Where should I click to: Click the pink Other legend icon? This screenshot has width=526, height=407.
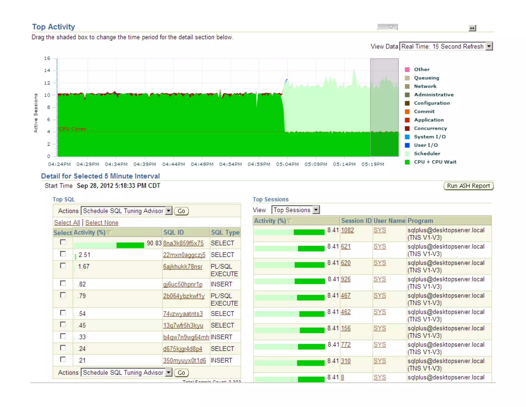[407, 69]
